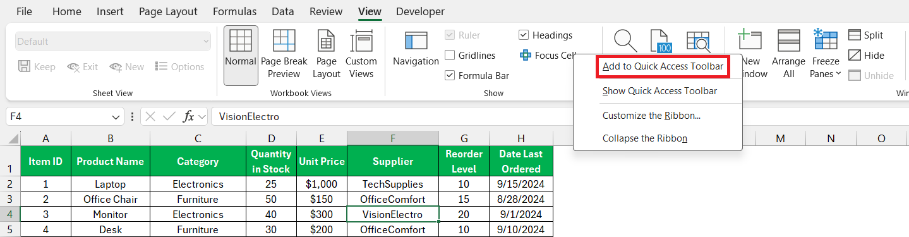Choose Collapse the Ribbon
The width and height of the screenshot is (909, 237).
click(x=645, y=138)
